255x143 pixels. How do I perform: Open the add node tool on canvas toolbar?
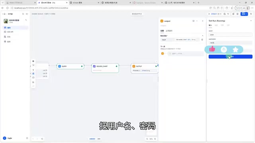[x=33, y=61]
